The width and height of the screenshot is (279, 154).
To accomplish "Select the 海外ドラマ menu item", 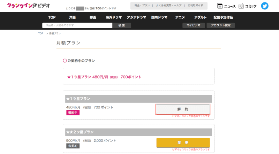I will pyautogui.click(x=113, y=17).
